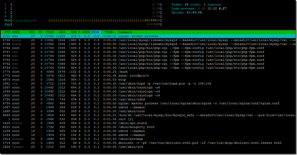Click the CPU 2 usage meter
Viewport: 297px width, 155px height.
click(x=83, y=9)
